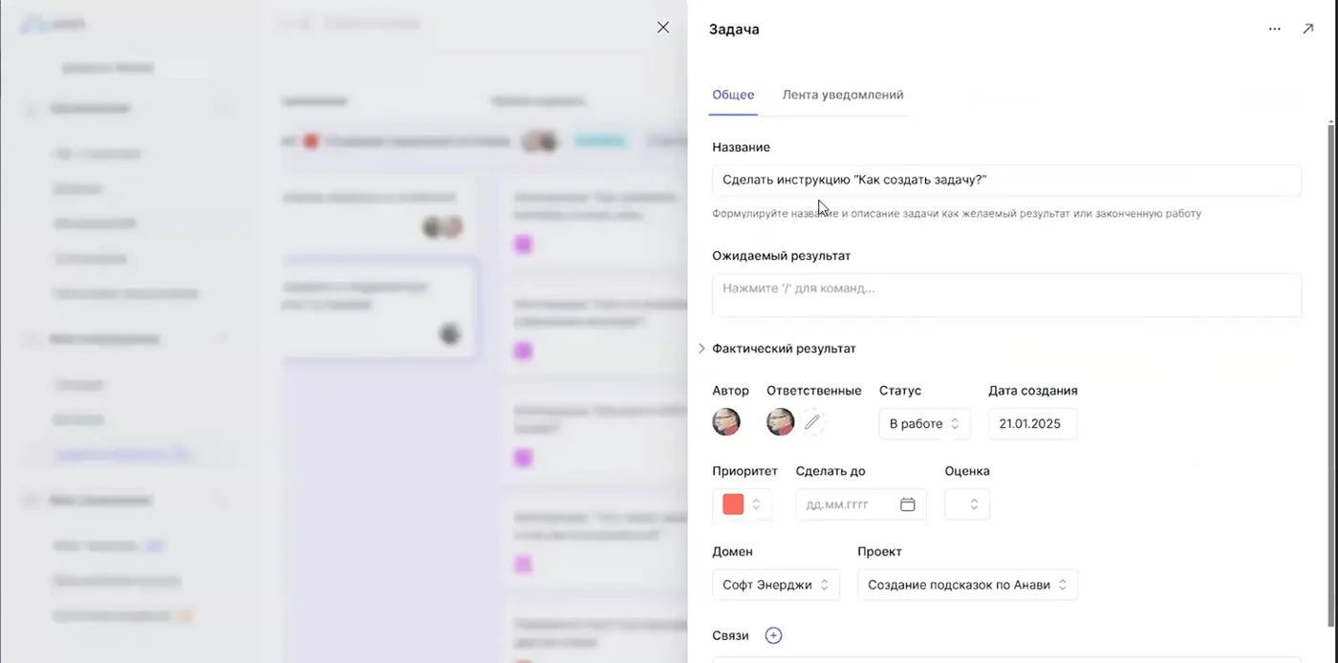The image size is (1338, 663).
Task: Click the responsible person avatar under Ответственные
Action: (x=781, y=422)
